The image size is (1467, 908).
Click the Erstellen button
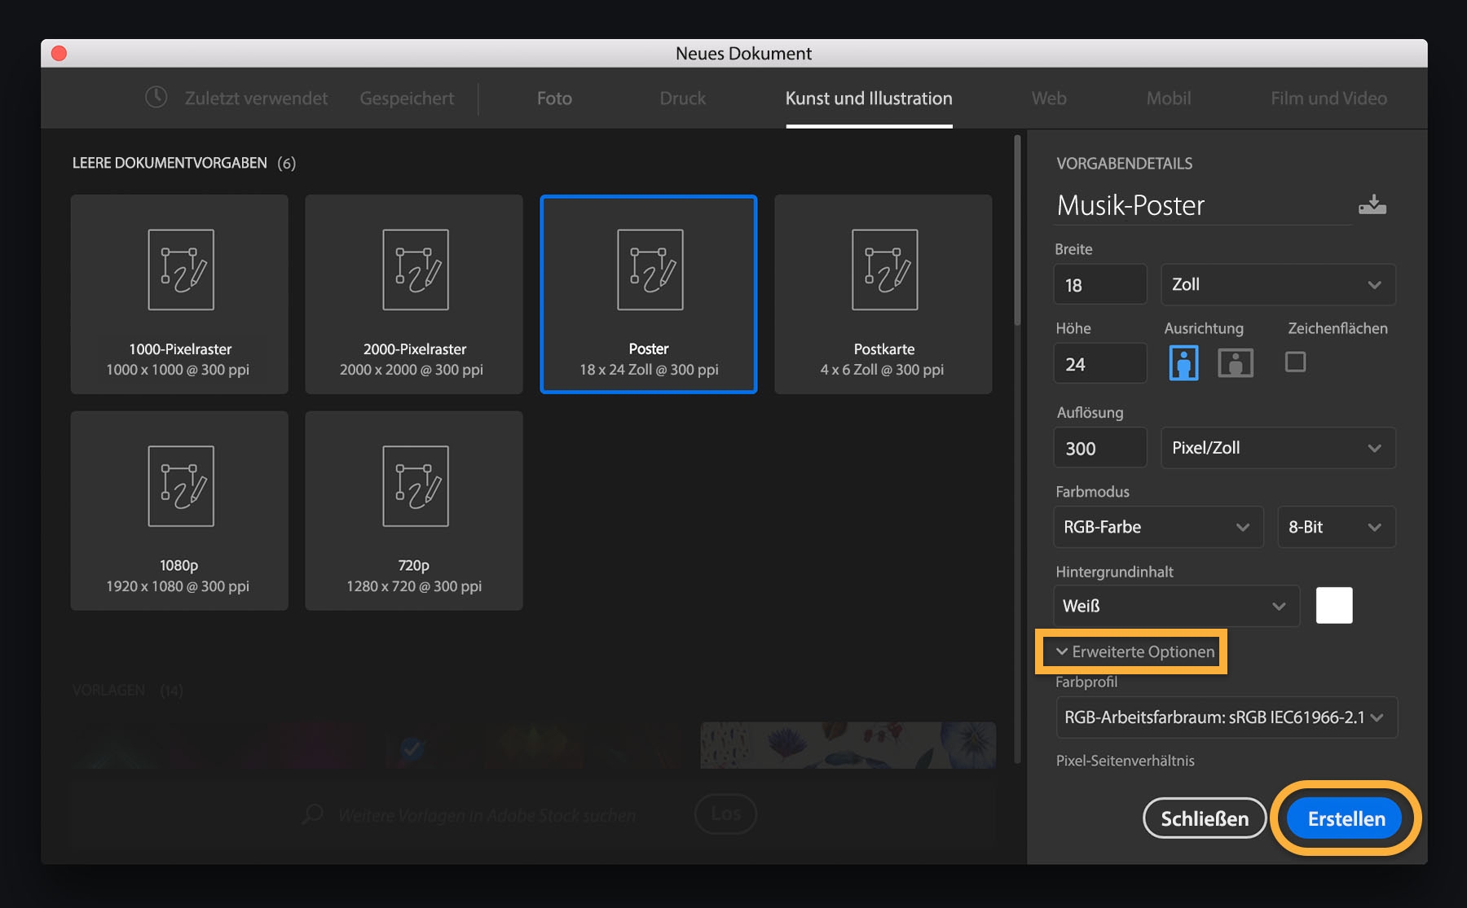(x=1346, y=818)
